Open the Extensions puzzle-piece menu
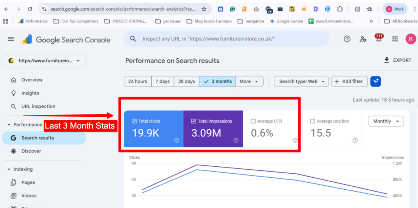 (340, 9)
